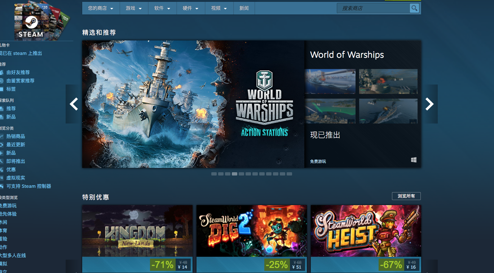The image size is (494, 273).
Task: Open the Kingdom New Lands special offer card
Action: pyautogui.click(x=137, y=239)
